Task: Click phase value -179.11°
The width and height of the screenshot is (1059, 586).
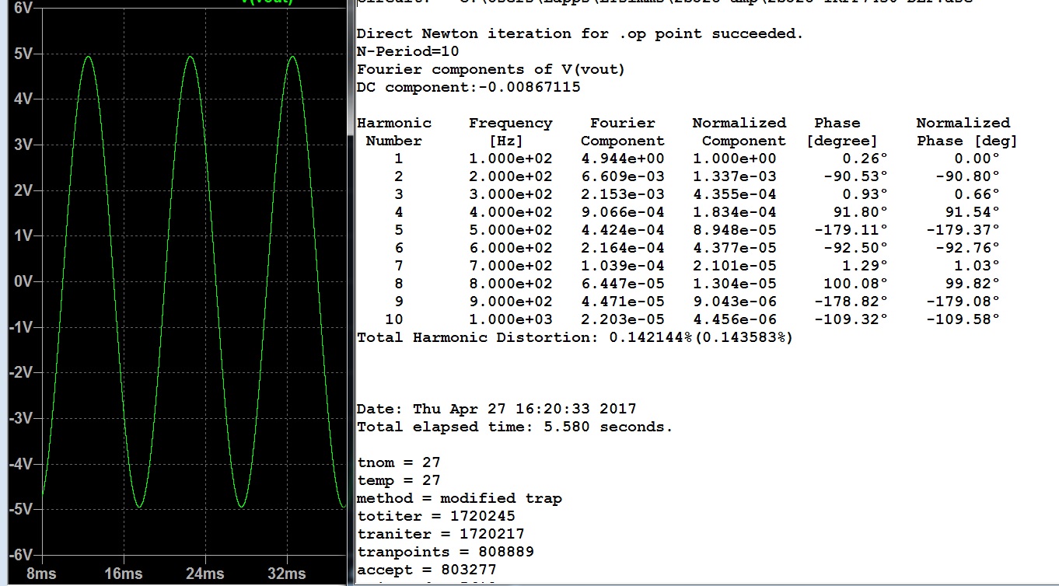Action: [x=851, y=230]
